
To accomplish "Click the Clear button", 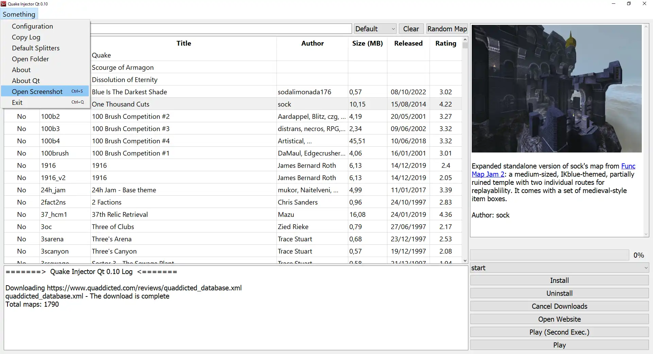I will point(411,29).
